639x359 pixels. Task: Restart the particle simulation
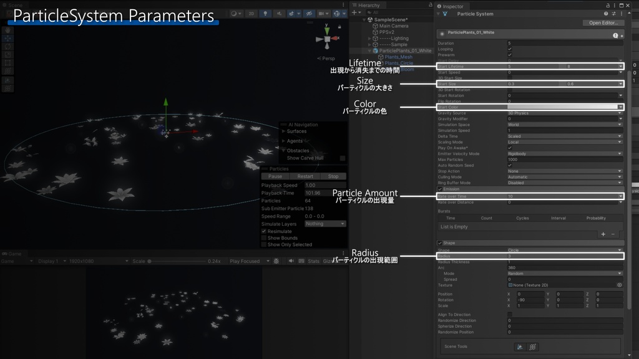coord(305,176)
